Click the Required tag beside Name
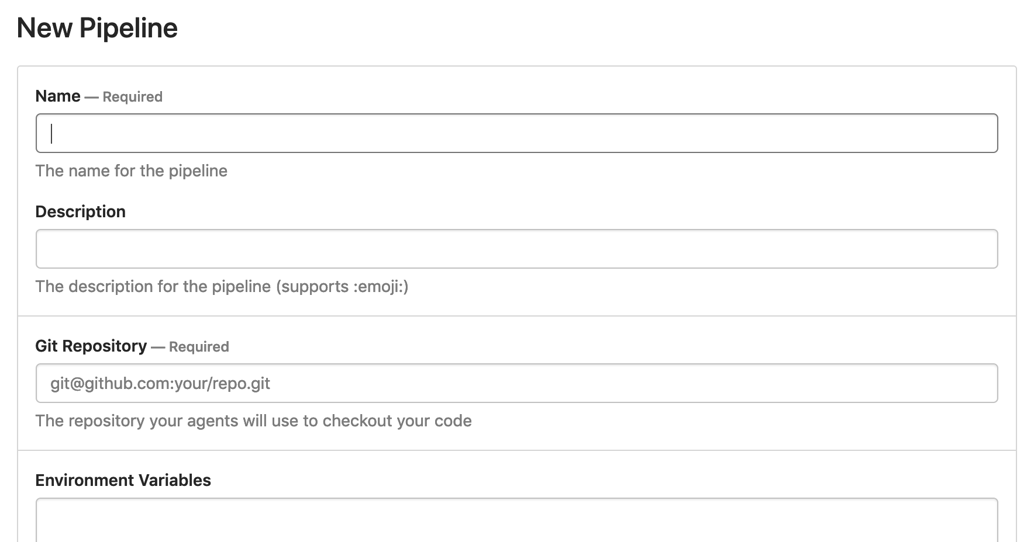This screenshot has height=542, width=1034. (x=133, y=97)
